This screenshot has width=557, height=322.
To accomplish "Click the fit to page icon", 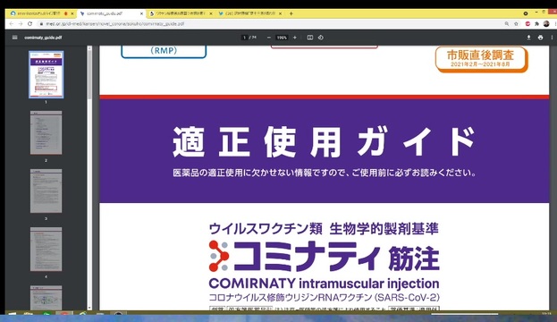I will point(309,38).
